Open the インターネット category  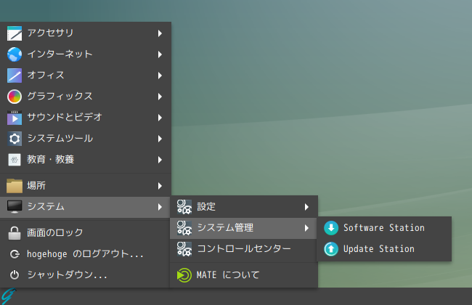click(x=86, y=54)
